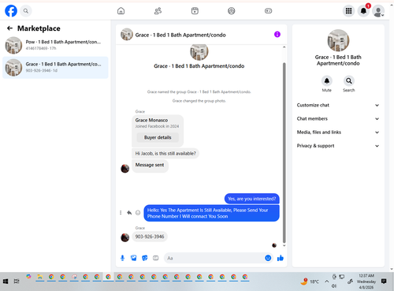Record a voice clip with microphone icon
The width and height of the screenshot is (394, 291).
[122, 258]
